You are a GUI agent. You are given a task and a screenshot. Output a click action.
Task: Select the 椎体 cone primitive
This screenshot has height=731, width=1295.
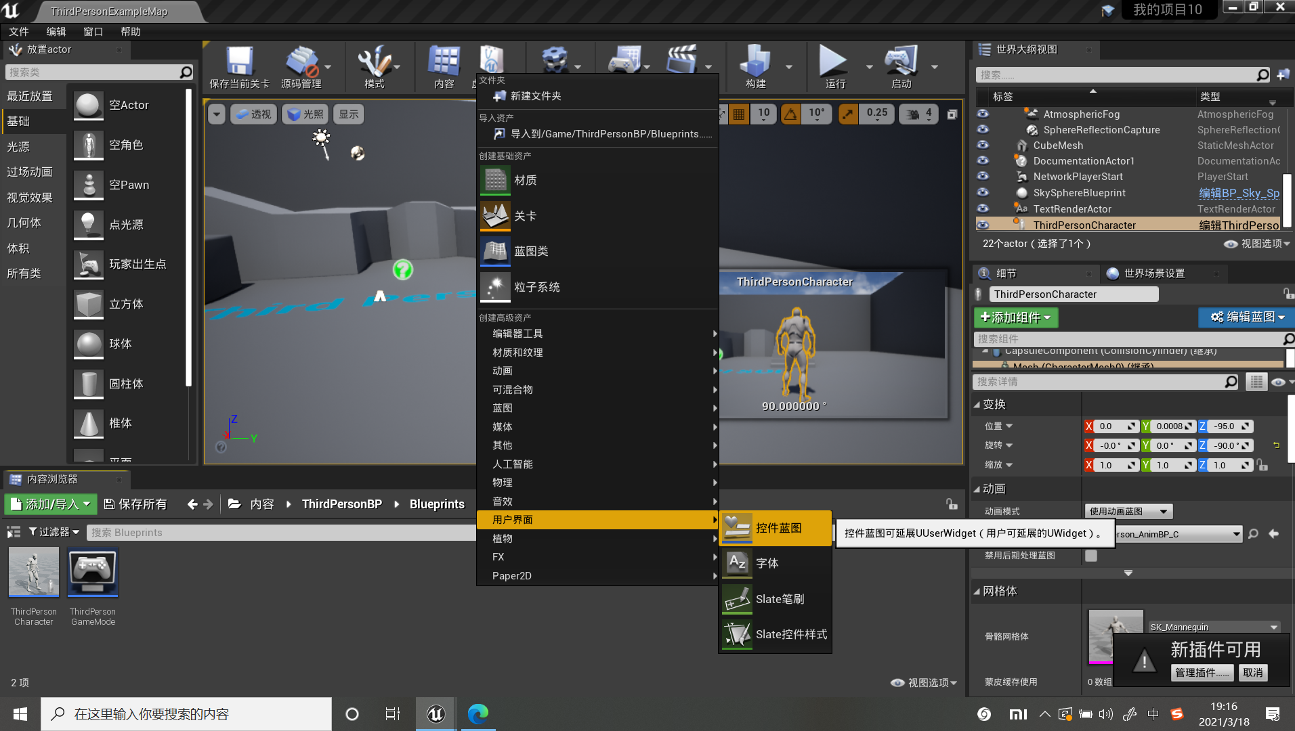[127, 423]
